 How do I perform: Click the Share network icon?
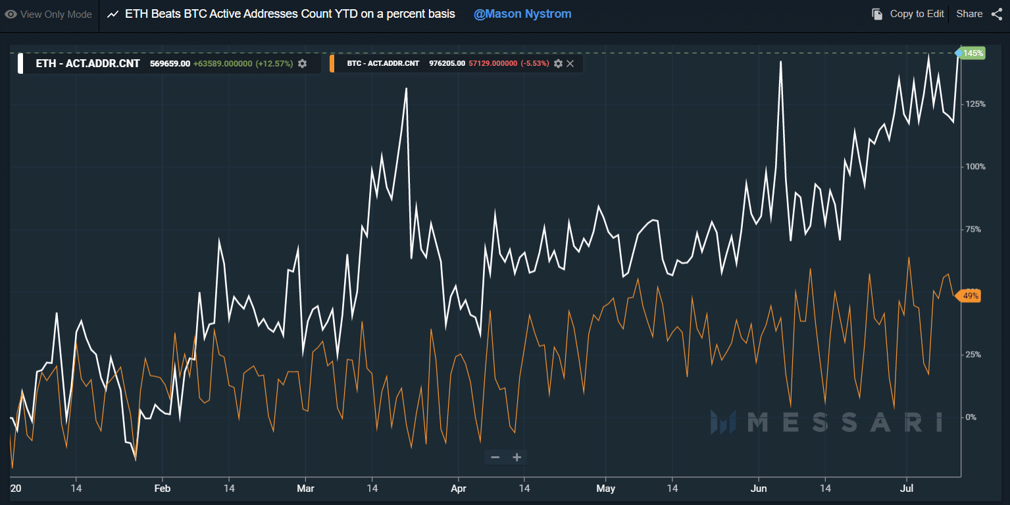[x=996, y=14]
